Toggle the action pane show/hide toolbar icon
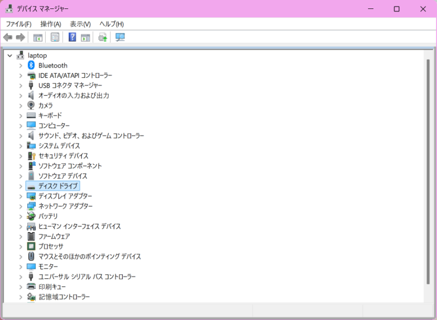This screenshot has width=437, height=320. [x=85, y=37]
